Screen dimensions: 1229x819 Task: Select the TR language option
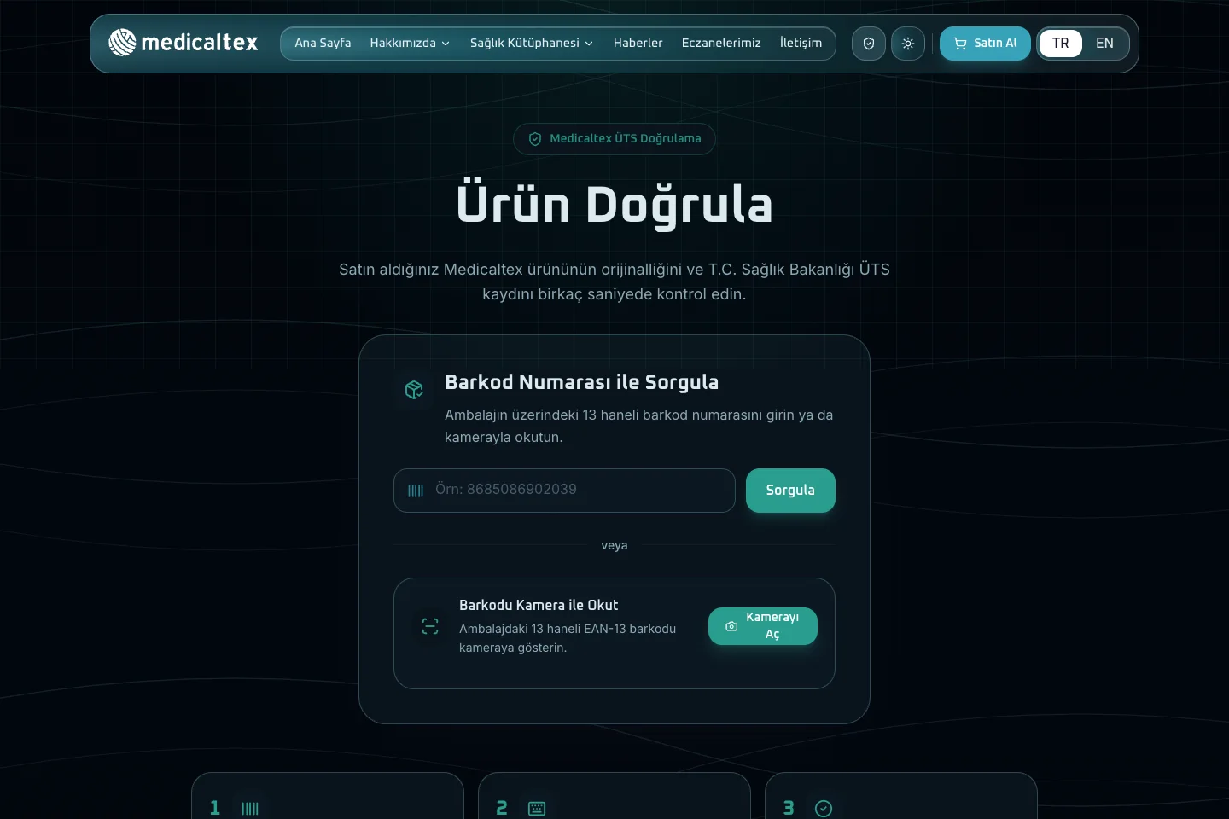point(1061,44)
